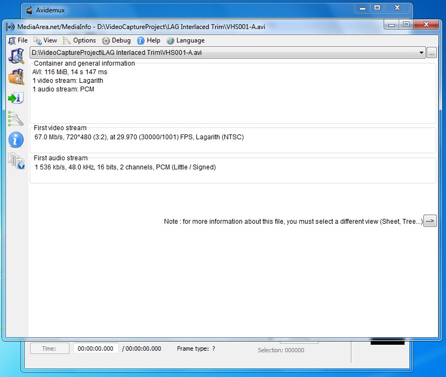Screen dimensions: 446x377
Task: Click the arrow button for different view
Action: pyautogui.click(x=430, y=221)
